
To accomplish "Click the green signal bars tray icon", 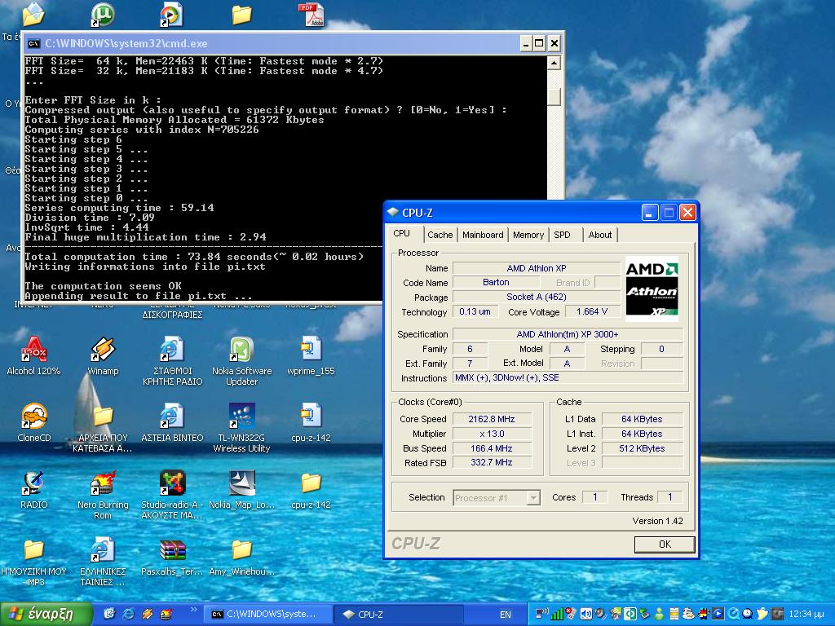I will (x=557, y=614).
